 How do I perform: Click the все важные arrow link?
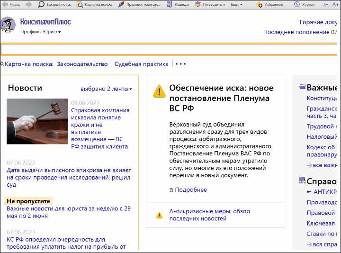[322, 165]
